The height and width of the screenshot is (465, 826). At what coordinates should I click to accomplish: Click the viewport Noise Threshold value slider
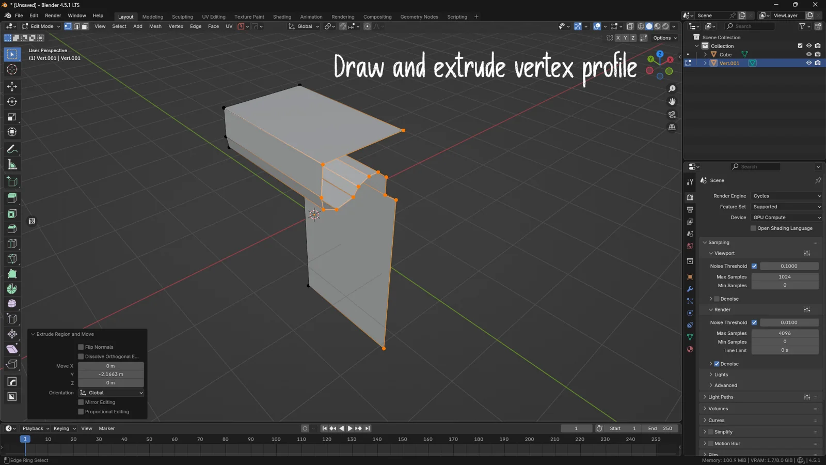(789, 267)
